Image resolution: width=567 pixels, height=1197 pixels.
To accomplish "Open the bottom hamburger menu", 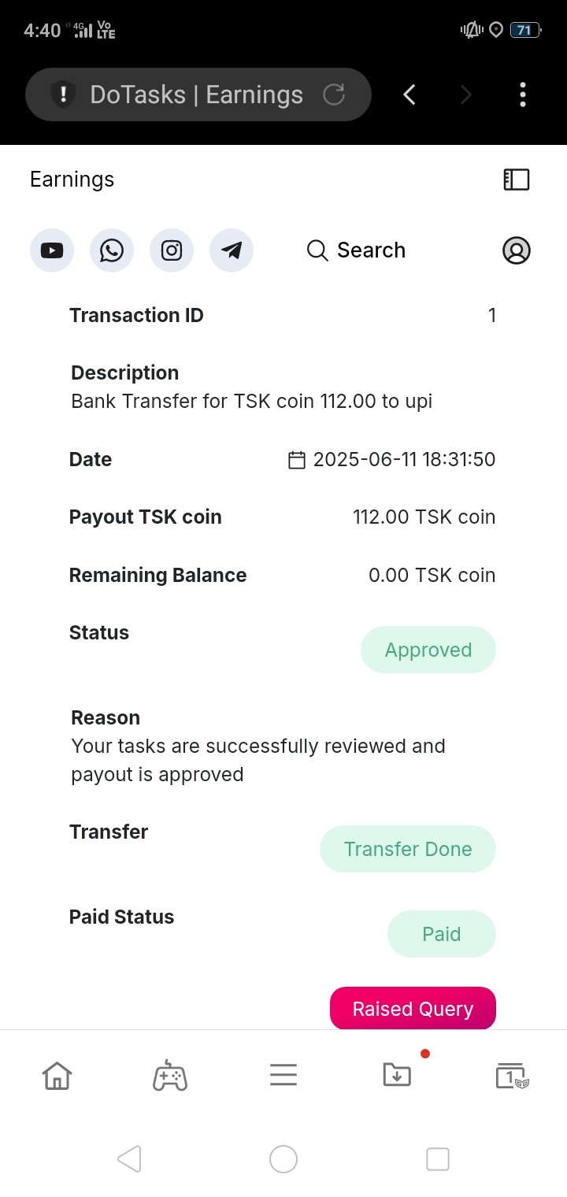I will [283, 1075].
